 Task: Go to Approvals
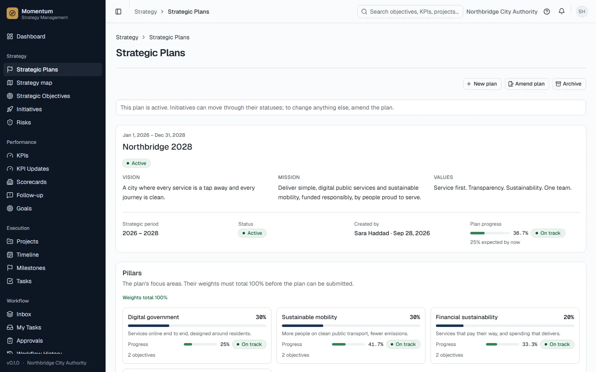(53, 341)
